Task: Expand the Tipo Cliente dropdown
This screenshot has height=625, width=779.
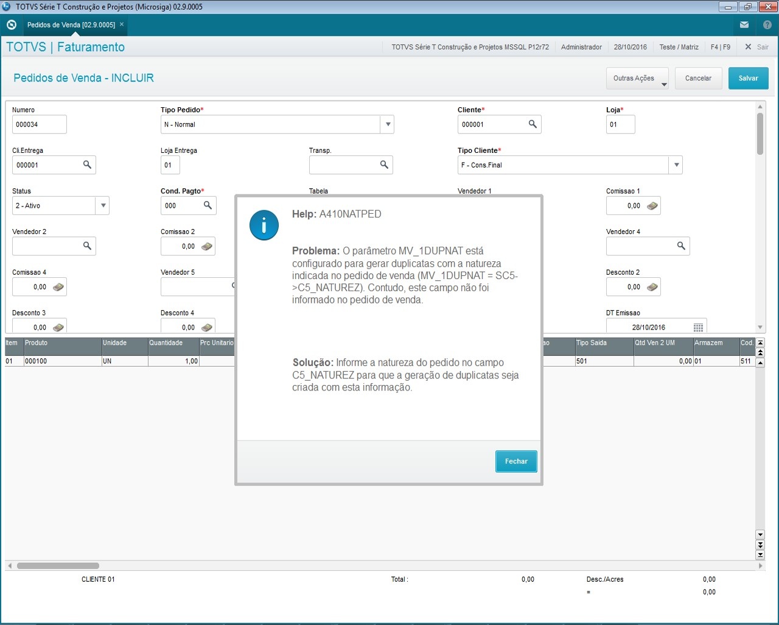Action: click(676, 165)
